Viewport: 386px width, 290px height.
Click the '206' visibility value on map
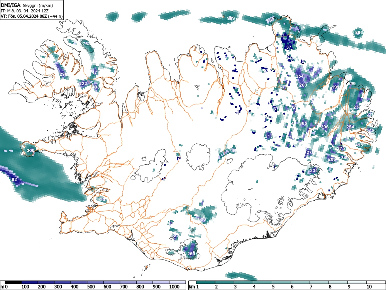coord(332,159)
